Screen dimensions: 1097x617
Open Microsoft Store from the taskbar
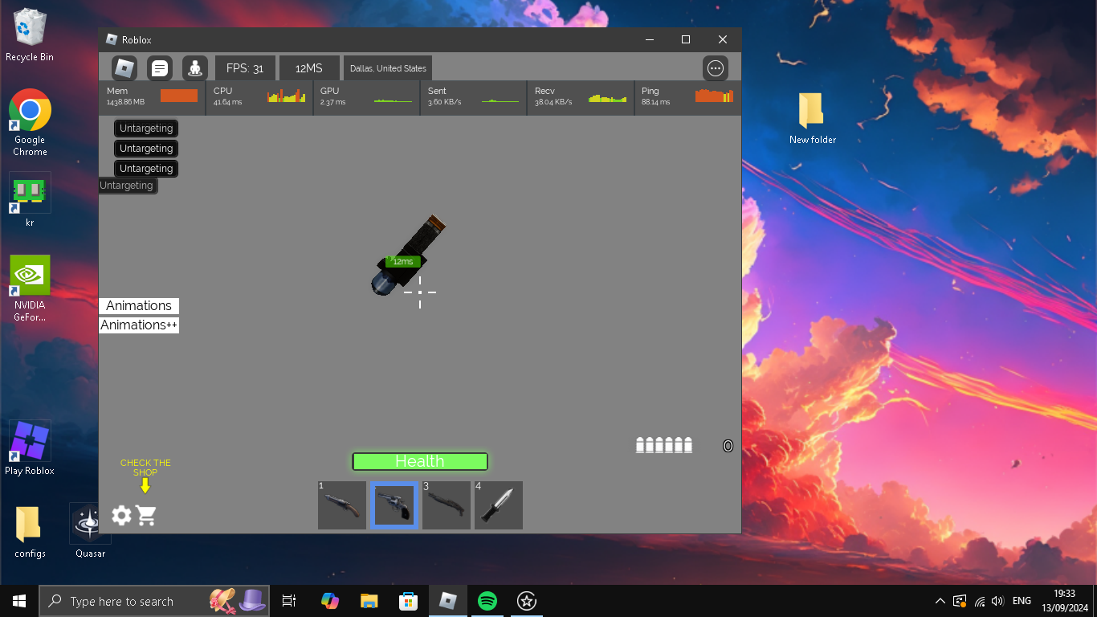408,601
